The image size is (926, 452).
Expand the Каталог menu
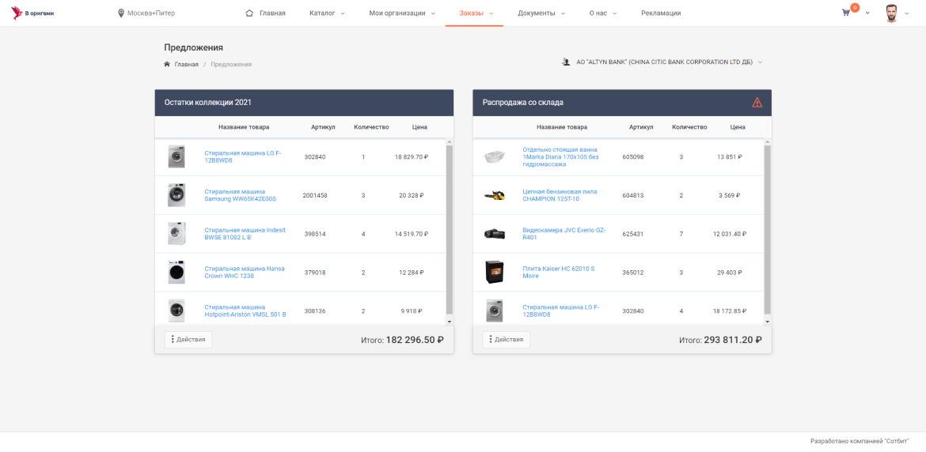[327, 13]
